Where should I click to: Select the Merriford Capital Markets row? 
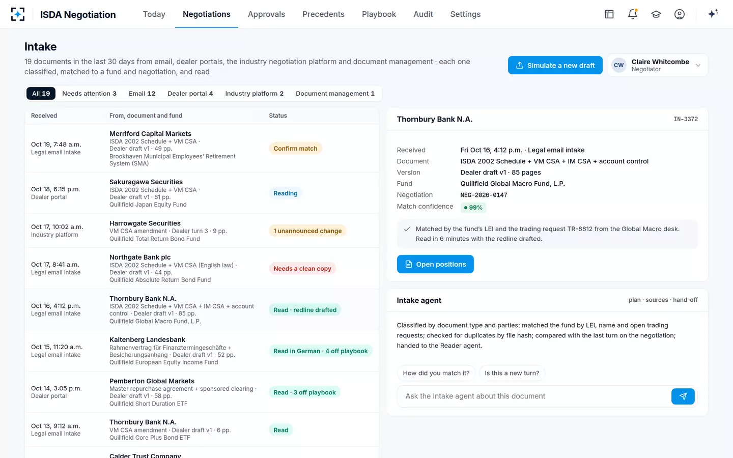point(202,148)
